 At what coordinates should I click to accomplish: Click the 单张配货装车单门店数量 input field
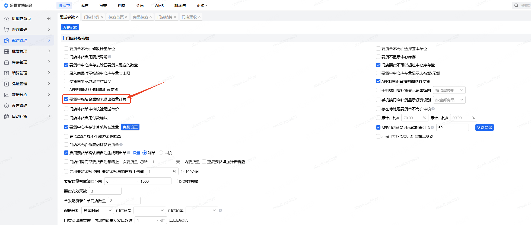124,201
